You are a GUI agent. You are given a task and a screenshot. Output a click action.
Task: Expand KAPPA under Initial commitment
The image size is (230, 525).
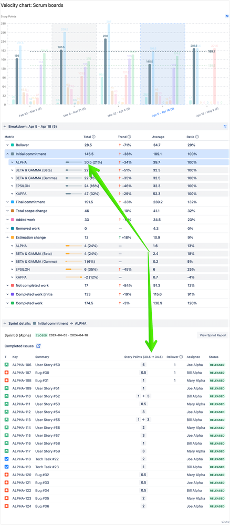click(12, 193)
